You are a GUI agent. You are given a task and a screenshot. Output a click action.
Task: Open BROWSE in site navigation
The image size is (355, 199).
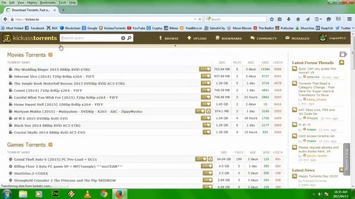(x=169, y=38)
